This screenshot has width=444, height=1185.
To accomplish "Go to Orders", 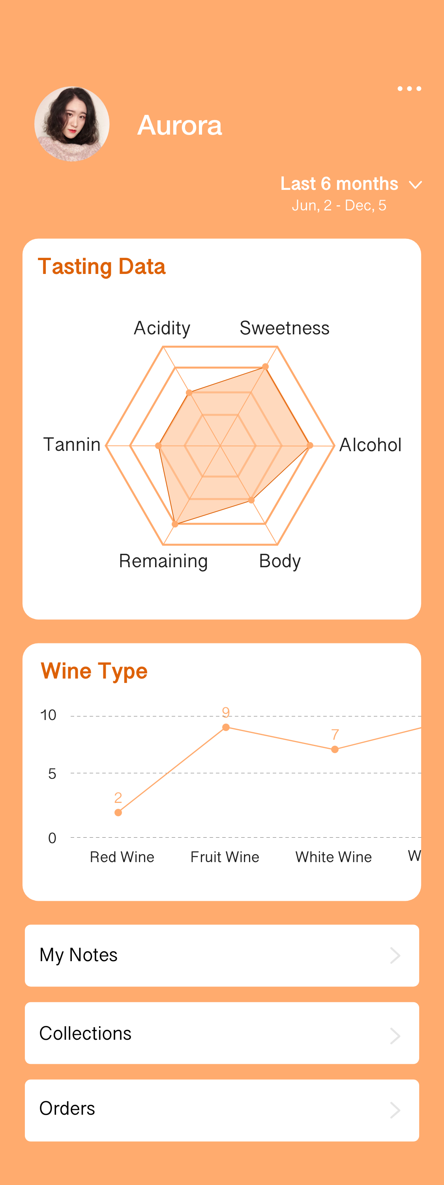I will pyautogui.click(x=222, y=1110).
